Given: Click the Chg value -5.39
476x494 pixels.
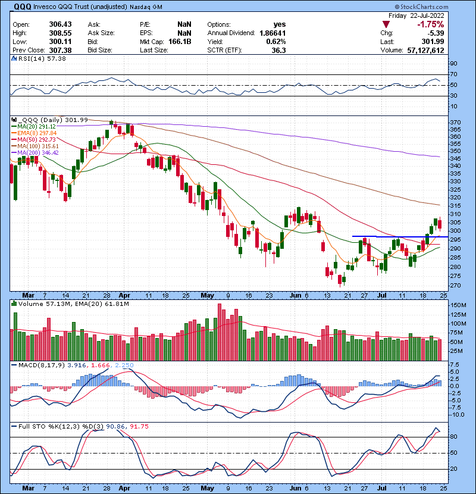Looking at the screenshot, I should click(436, 33).
